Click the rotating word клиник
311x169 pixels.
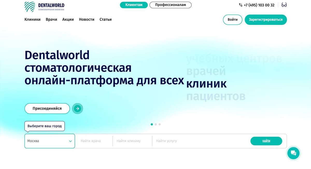click(207, 84)
